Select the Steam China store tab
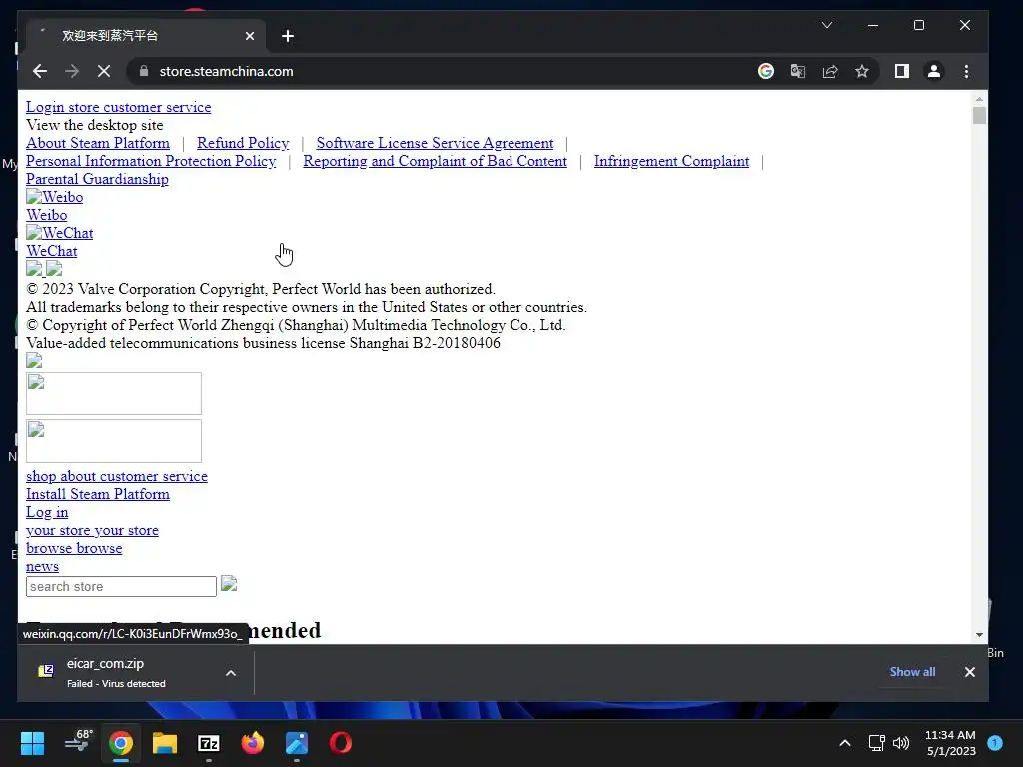The height and width of the screenshot is (767, 1023). coord(147,36)
